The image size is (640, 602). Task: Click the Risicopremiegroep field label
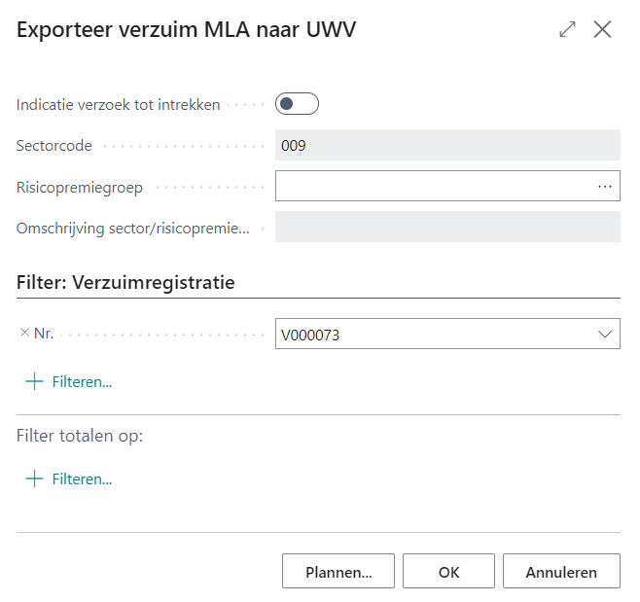[80, 187]
